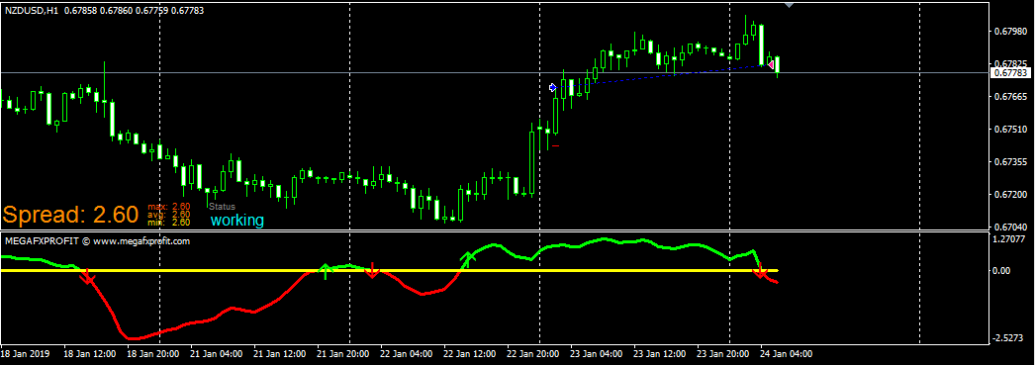This screenshot has height=365, width=1035.
Task: Click the 'min: 2.60' spread readout
Action: coord(169,223)
